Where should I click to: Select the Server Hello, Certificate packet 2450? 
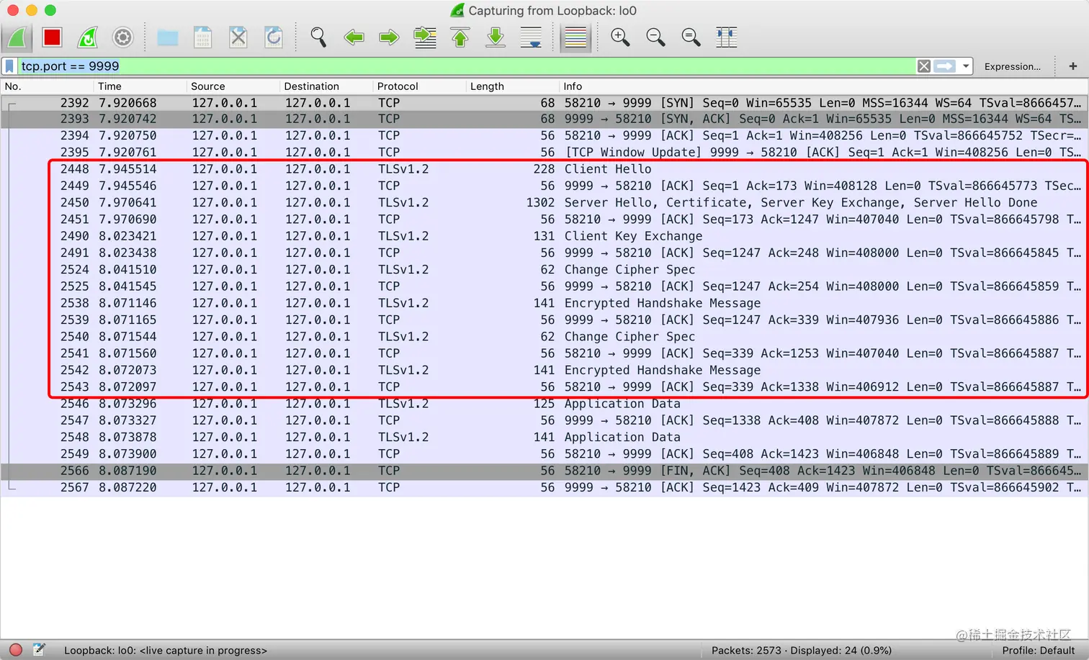pyautogui.click(x=544, y=202)
